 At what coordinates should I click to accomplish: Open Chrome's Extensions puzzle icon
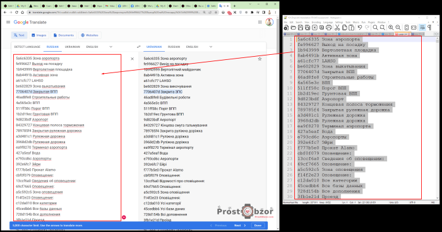tap(252, 13)
